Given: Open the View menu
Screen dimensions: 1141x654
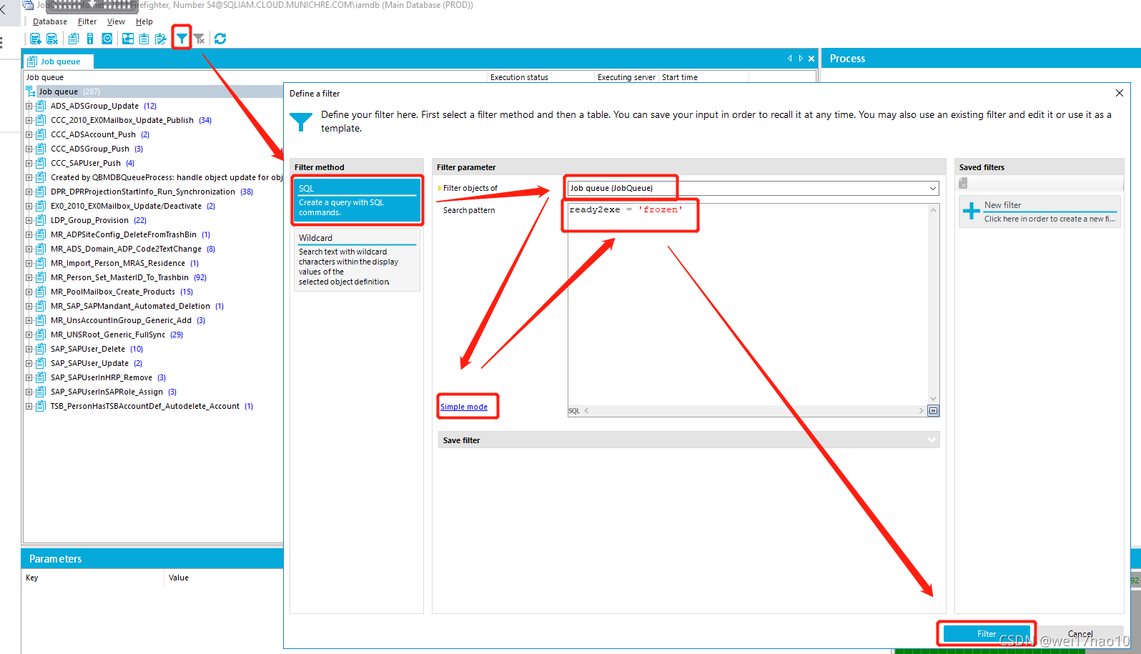Looking at the screenshot, I should pyautogui.click(x=116, y=21).
